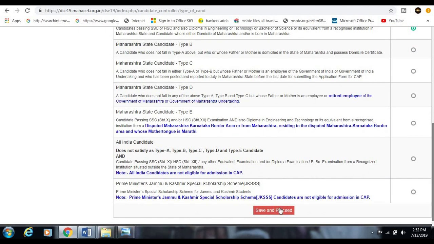Select Maharashtra State Candidate Type D radio

coord(413,96)
